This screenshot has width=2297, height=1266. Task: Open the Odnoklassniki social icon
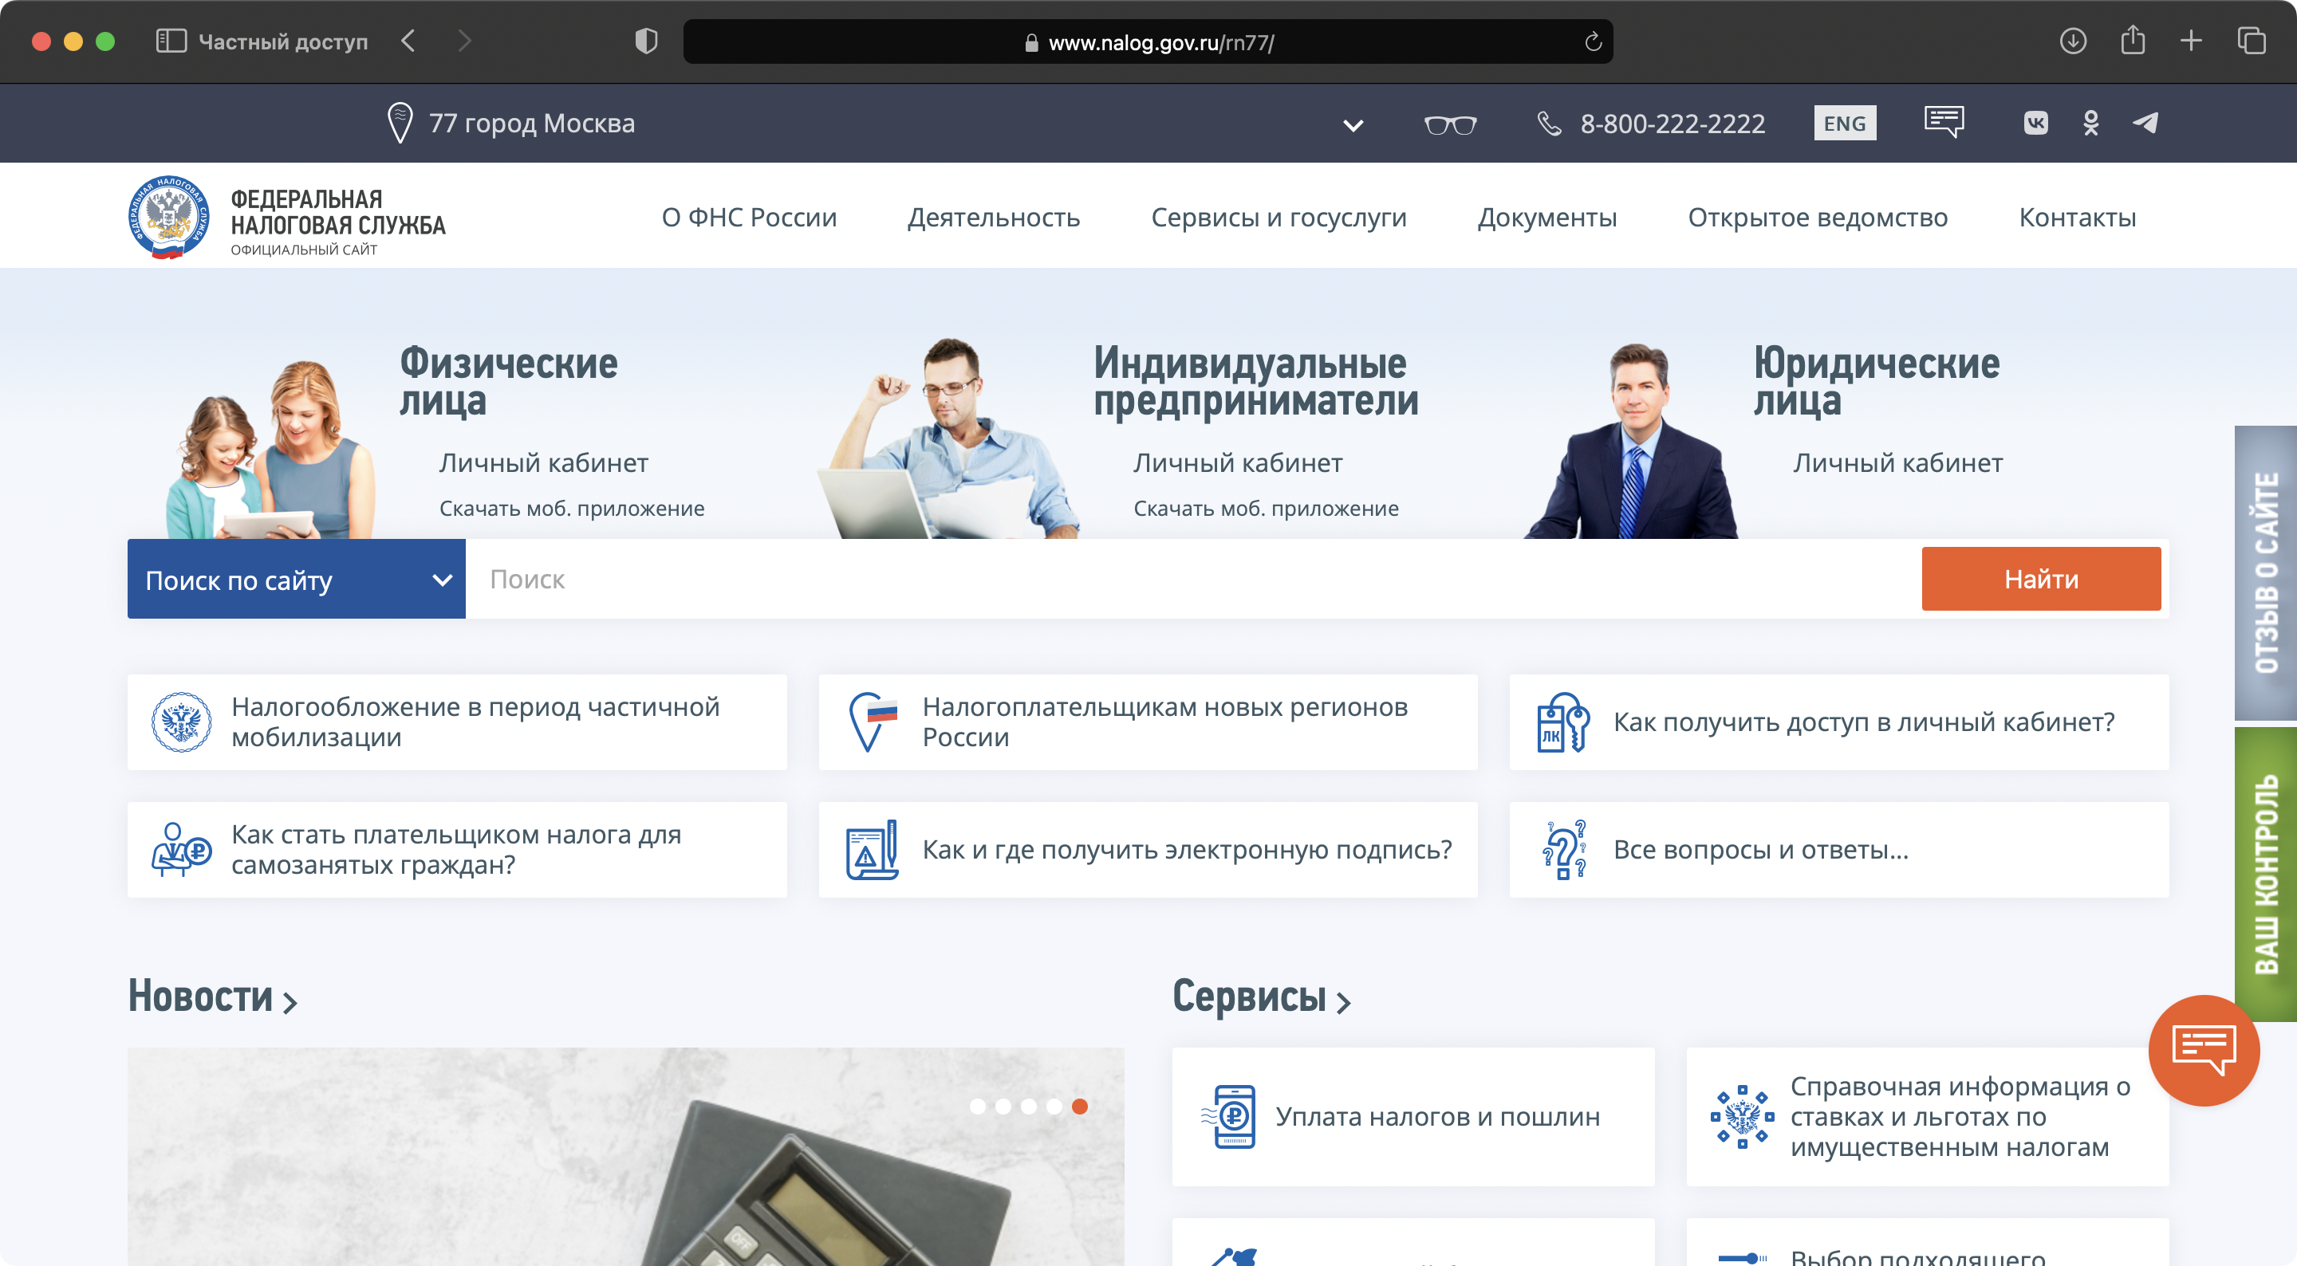(2090, 123)
